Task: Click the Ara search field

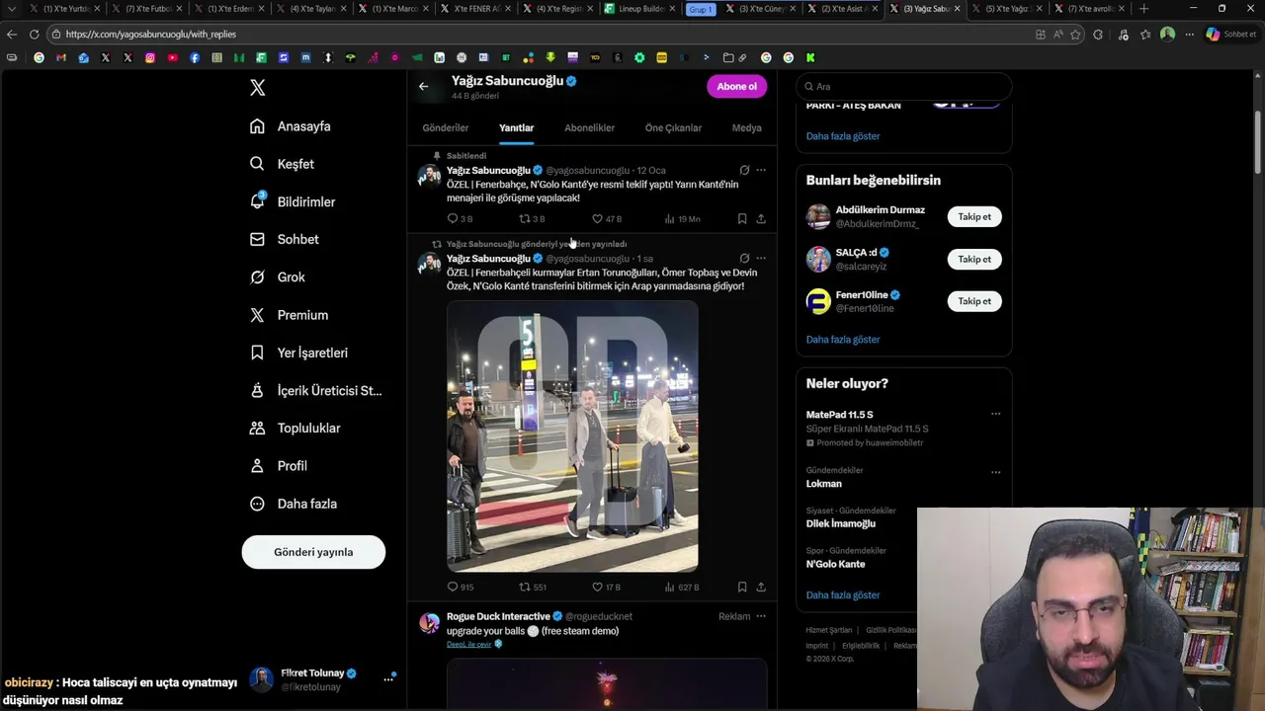Action: coord(903,87)
